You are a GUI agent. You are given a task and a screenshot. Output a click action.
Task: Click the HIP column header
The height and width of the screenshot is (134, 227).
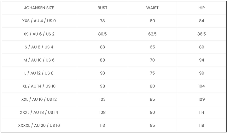201,8
